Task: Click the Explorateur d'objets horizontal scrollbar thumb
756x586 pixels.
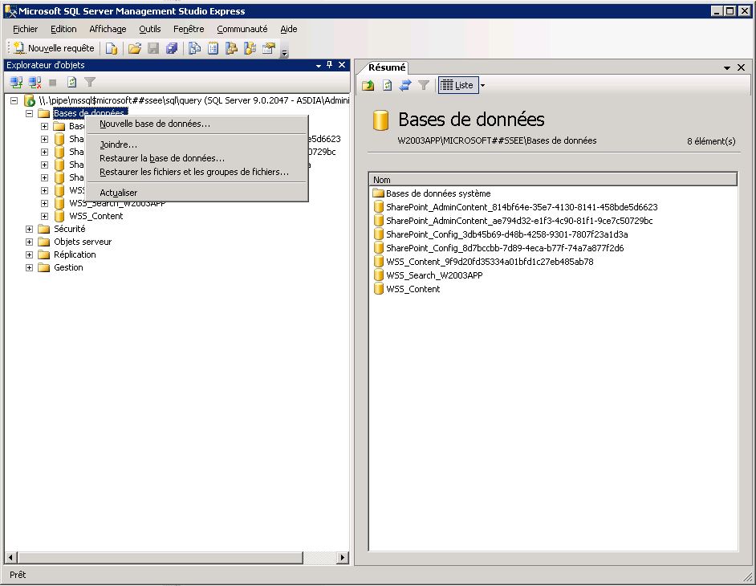Action: 160,558
